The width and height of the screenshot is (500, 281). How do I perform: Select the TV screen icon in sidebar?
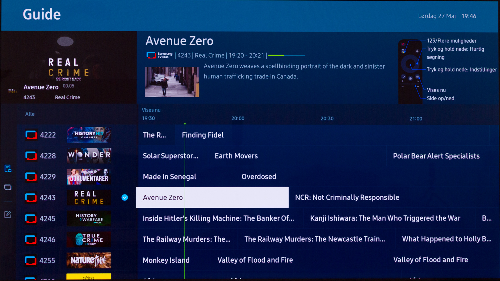coord(8,187)
